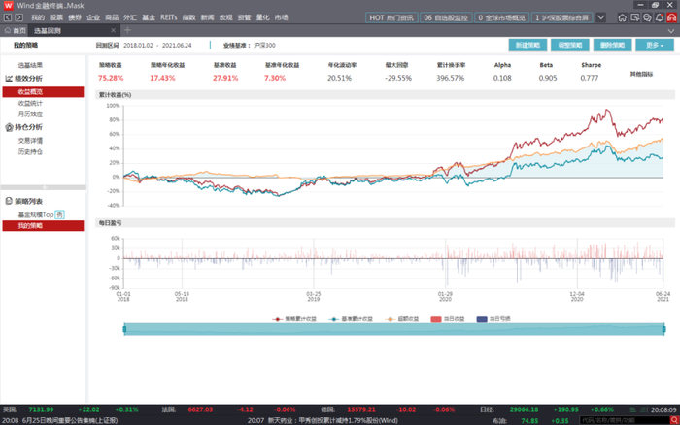Switch to the 首页 tab
Viewport: 680px width, 425px height.
click(x=17, y=31)
